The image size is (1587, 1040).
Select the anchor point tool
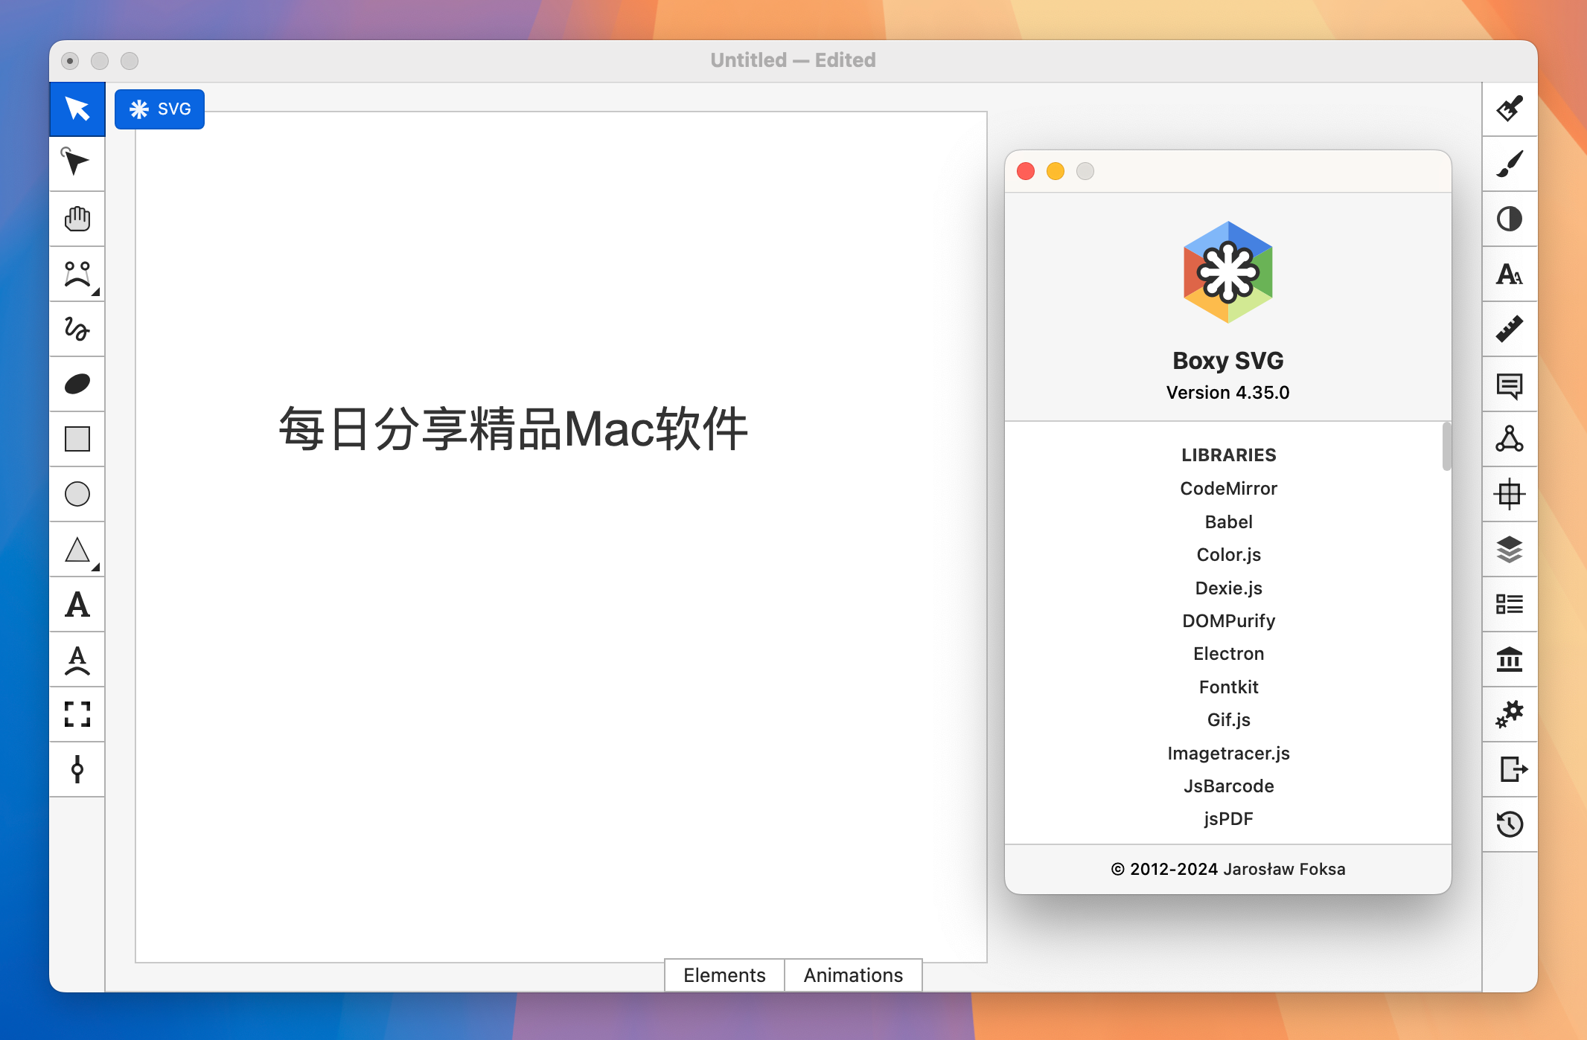point(77,769)
